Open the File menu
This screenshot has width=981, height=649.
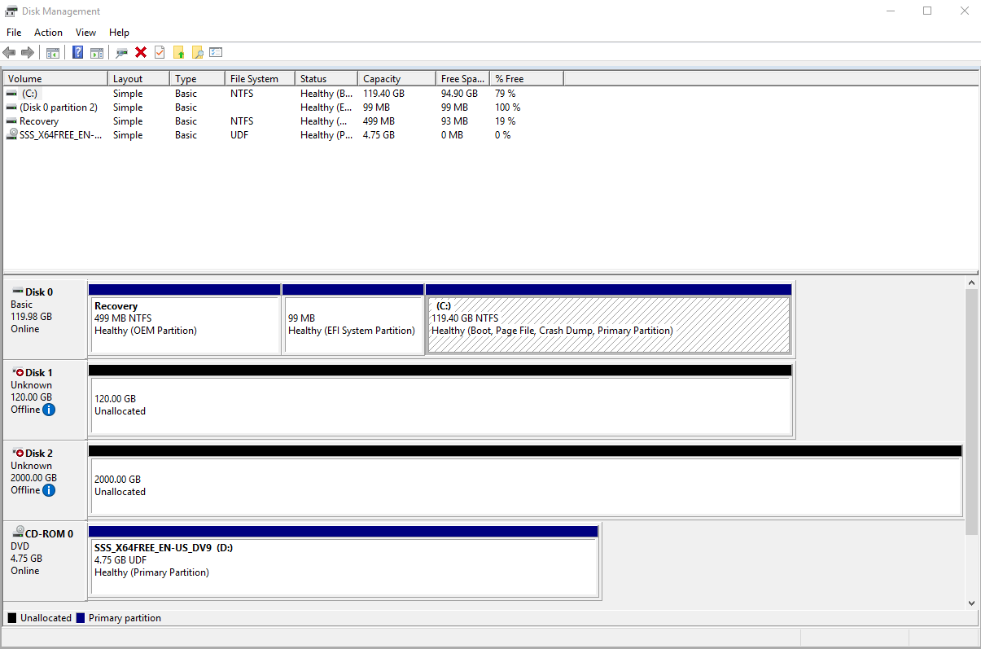click(x=14, y=33)
